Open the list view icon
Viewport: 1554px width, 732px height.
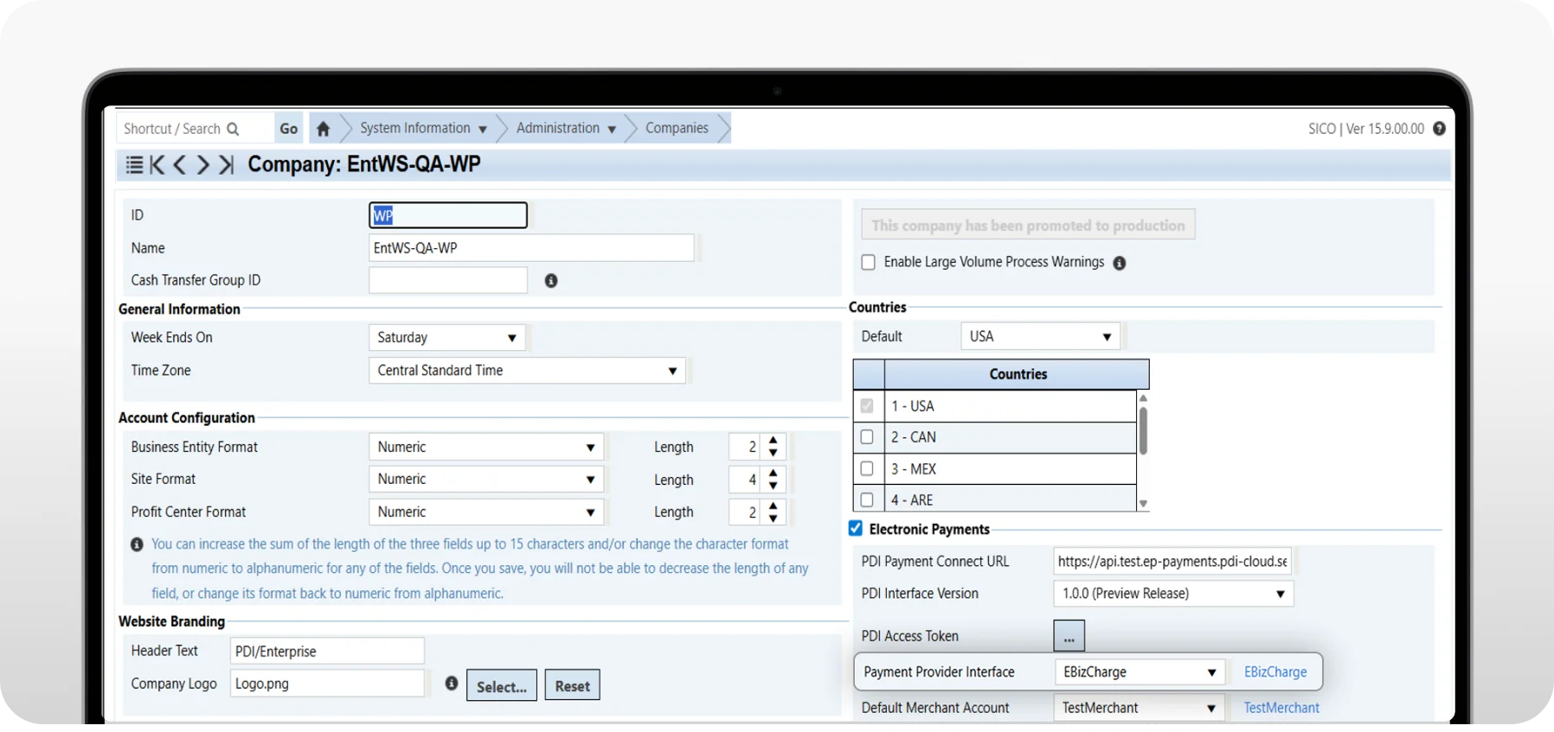click(x=134, y=164)
